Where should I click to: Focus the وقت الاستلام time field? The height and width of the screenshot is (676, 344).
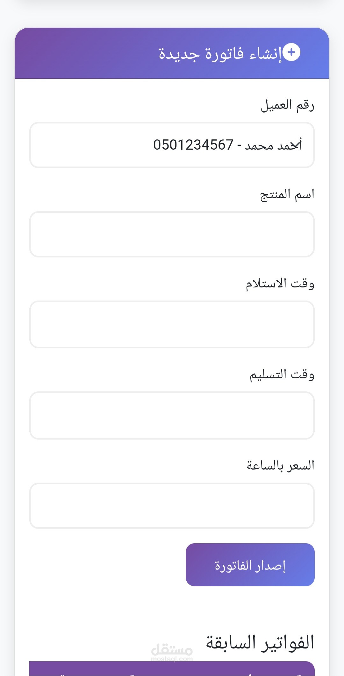(172, 324)
